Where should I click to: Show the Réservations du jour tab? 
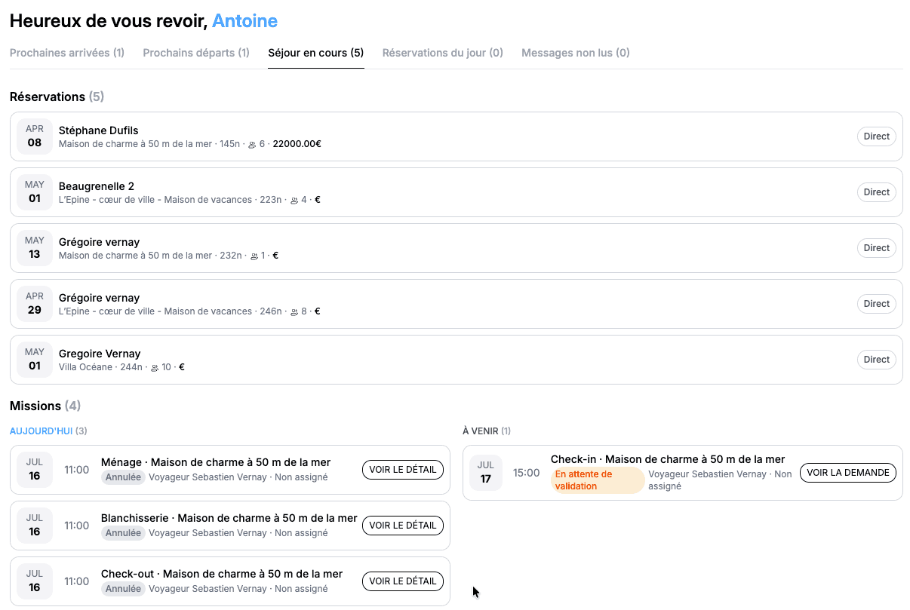443,53
